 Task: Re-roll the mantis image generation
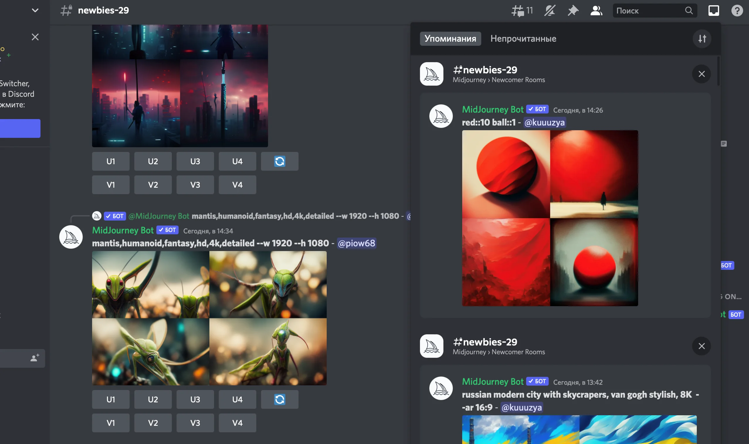point(279,399)
